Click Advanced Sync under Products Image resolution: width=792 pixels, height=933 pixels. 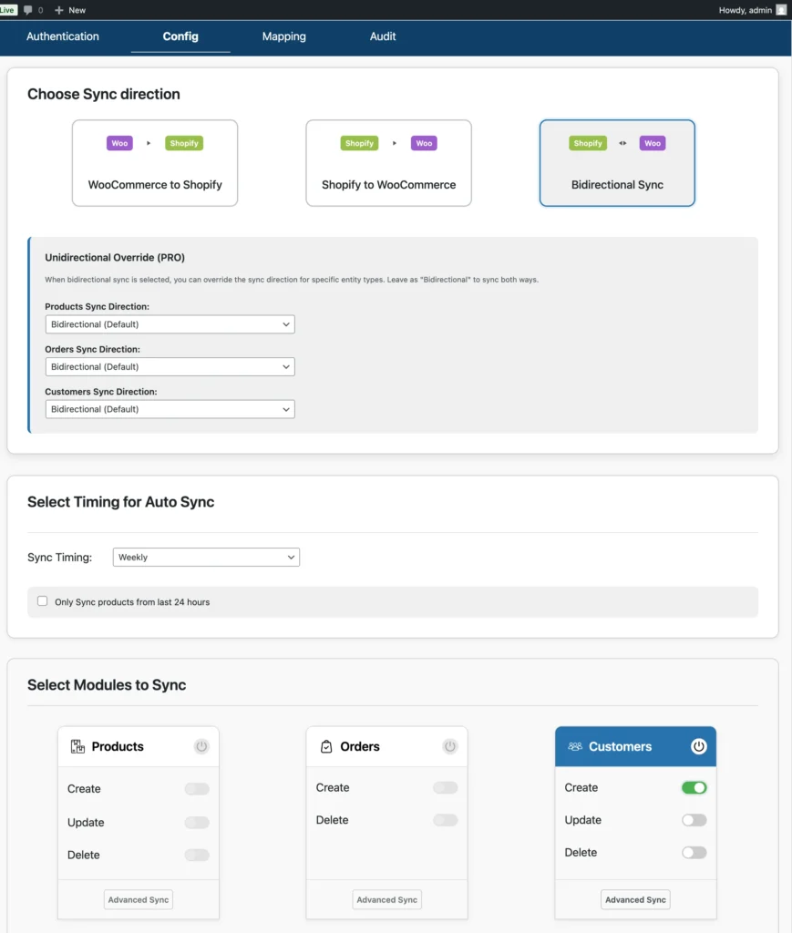click(138, 899)
